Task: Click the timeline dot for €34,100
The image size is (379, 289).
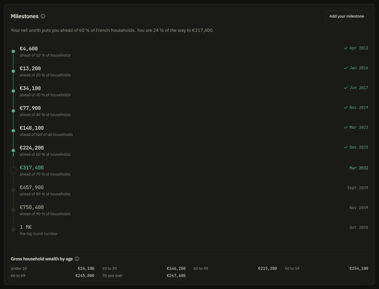Action: pos(13,91)
